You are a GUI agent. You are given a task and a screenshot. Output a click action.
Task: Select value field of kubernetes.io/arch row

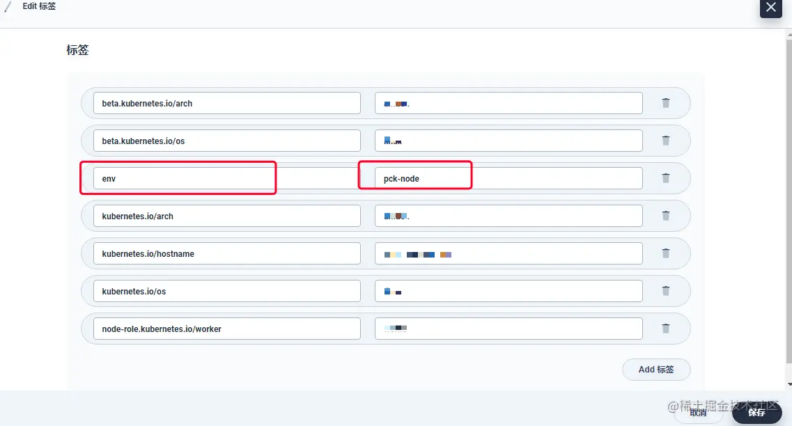click(x=508, y=216)
